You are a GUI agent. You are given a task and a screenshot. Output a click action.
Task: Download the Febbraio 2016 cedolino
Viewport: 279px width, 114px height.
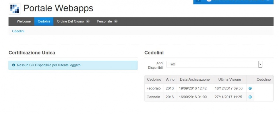(x=250, y=88)
